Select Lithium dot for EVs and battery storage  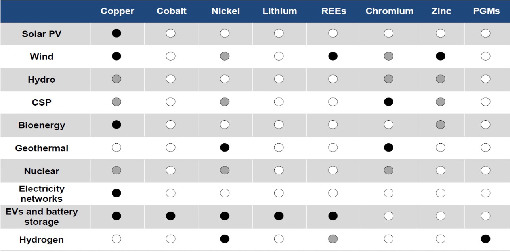tap(279, 216)
